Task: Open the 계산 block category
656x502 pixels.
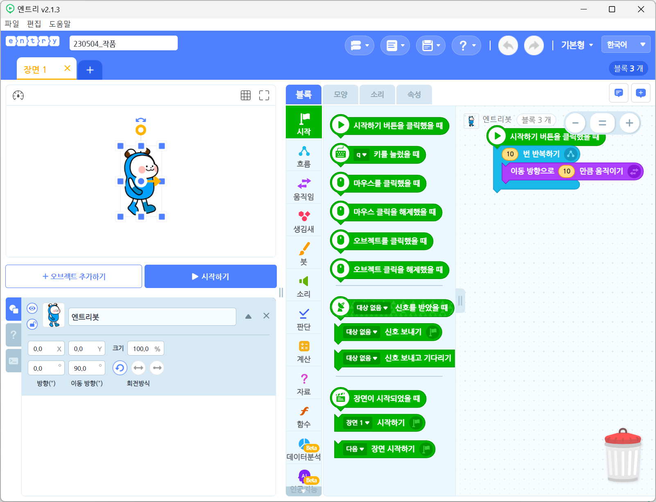Action: pyautogui.click(x=304, y=351)
